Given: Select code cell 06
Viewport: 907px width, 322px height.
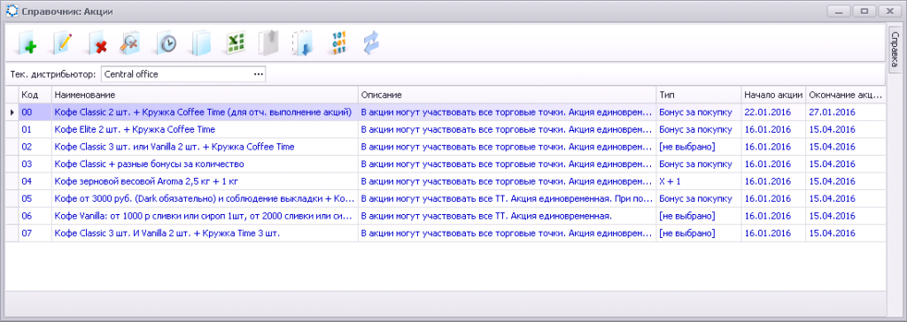Looking at the screenshot, I should [x=35, y=216].
